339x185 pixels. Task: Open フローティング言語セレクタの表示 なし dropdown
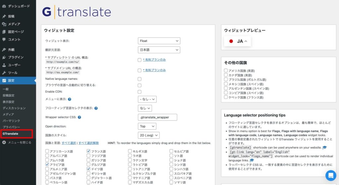145,108
